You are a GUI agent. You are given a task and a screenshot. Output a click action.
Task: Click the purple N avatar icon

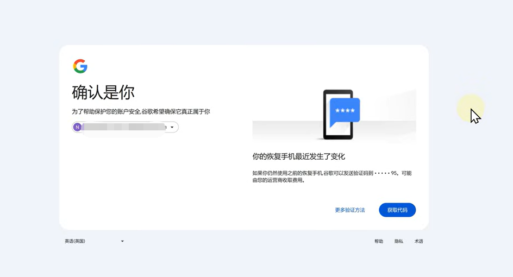pos(77,127)
